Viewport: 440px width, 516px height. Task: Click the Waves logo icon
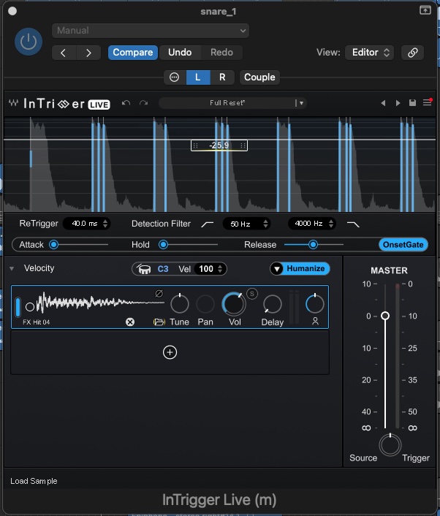click(x=13, y=103)
